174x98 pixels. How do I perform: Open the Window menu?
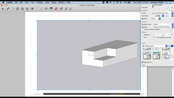pos(61,2)
